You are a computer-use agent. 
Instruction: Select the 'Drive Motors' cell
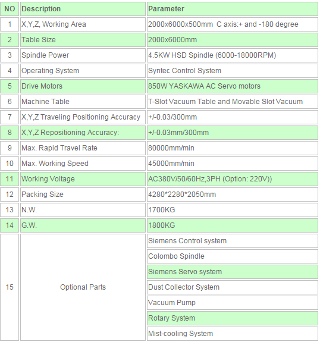[83, 86]
